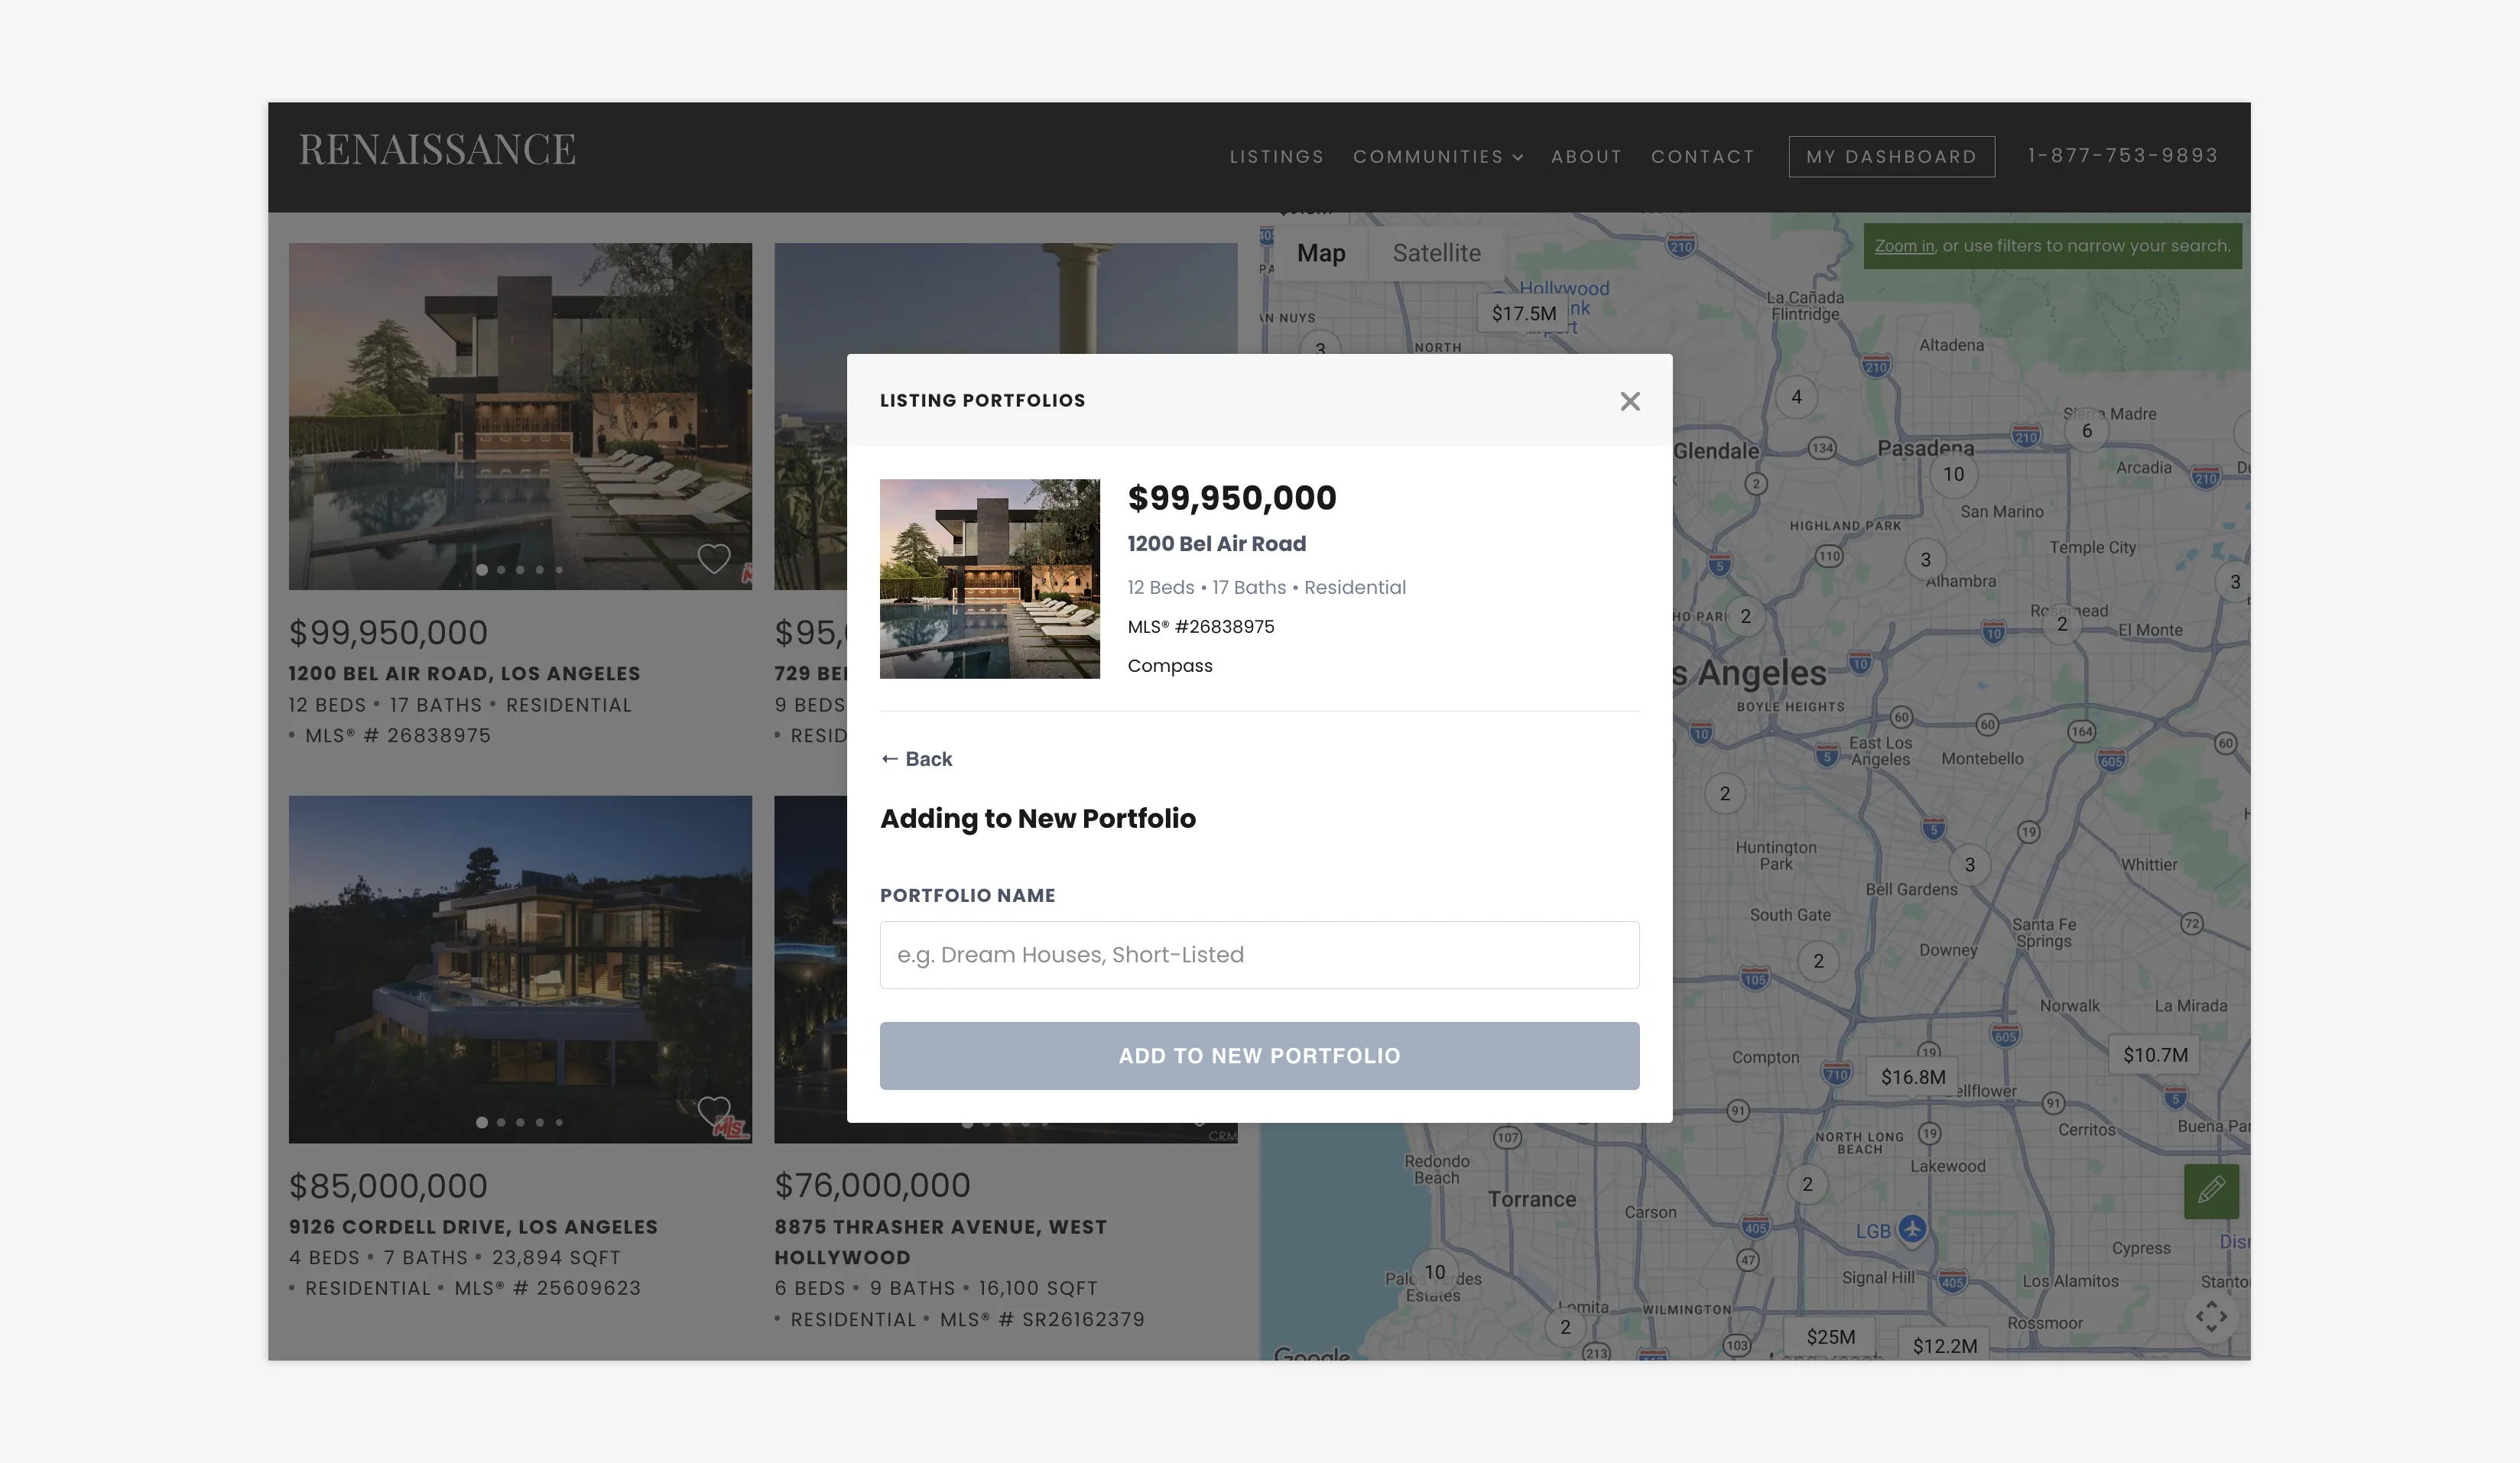Viewport: 2520px width, 1463px height.
Task: Go back using the Back arrow link
Action: click(916, 759)
